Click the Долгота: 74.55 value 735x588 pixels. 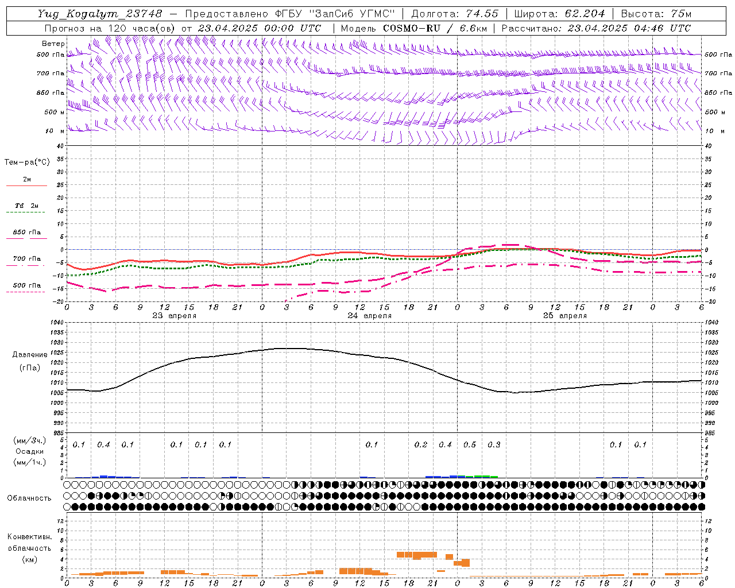point(455,14)
